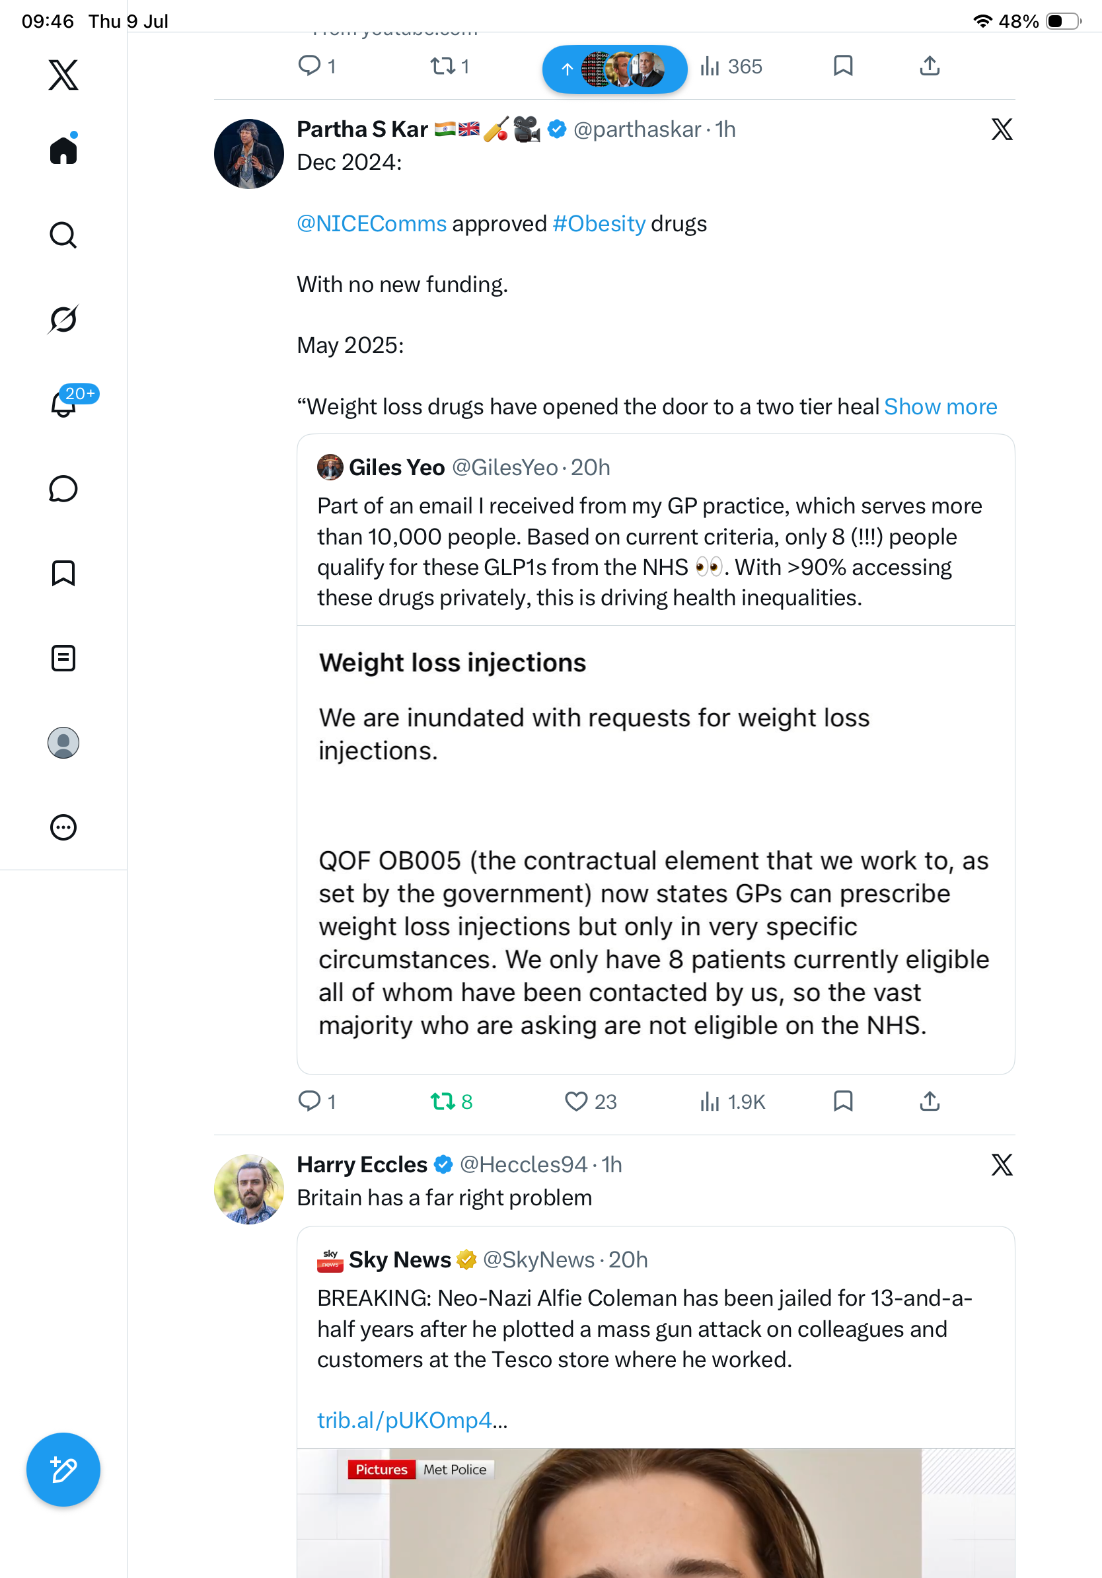Image resolution: width=1102 pixels, height=1578 pixels.
Task: Open the #Obesity hashtag link
Action: [599, 223]
